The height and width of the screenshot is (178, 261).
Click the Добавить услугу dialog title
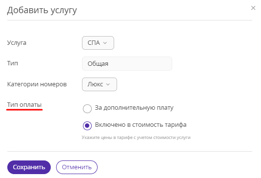click(x=42, y=10)
